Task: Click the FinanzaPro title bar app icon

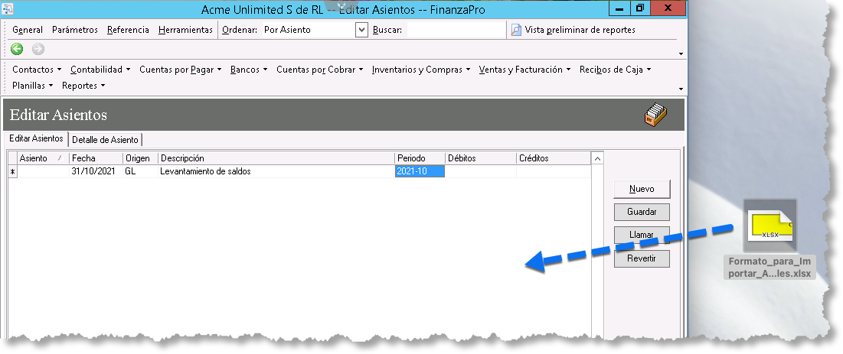Action: coord(8,8)
